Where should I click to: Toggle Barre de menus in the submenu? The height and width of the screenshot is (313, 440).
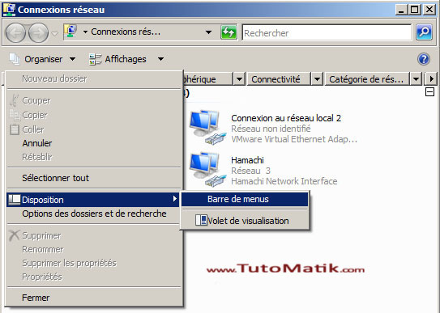pos(245,199)
